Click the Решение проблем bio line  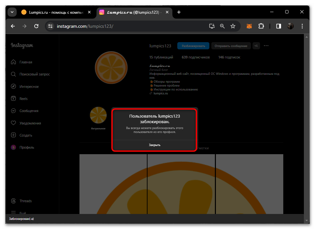[166, 86]
